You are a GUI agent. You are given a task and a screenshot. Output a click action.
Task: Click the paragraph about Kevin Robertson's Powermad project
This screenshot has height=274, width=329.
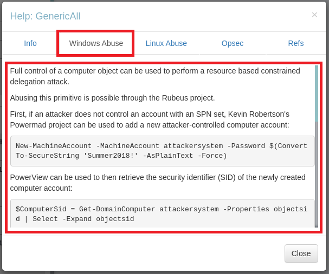[x=150, y=119]
